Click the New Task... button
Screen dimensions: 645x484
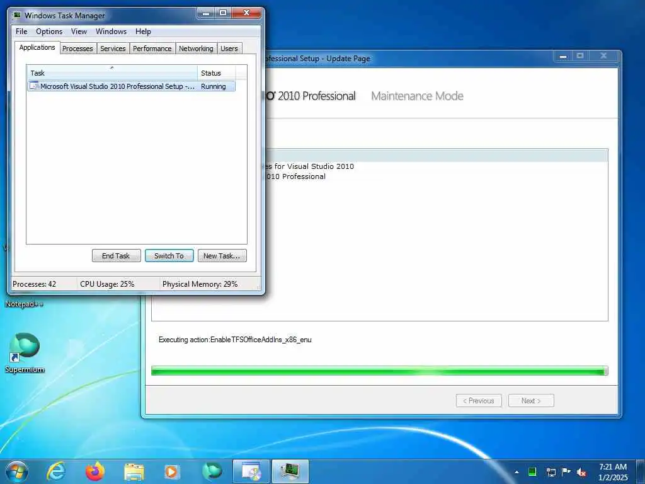222,256
